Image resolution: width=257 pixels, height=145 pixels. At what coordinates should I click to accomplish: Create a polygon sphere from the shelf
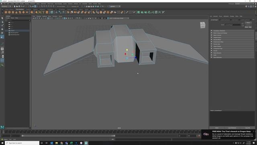coord(6,12)
